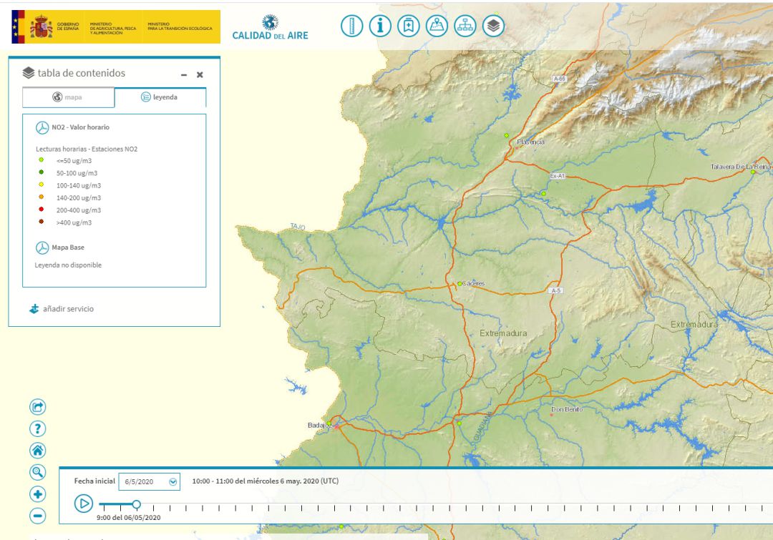Viewport: 773px width, 540px height.
Task: Switch to the mapa tab
Action: (68, 97)
